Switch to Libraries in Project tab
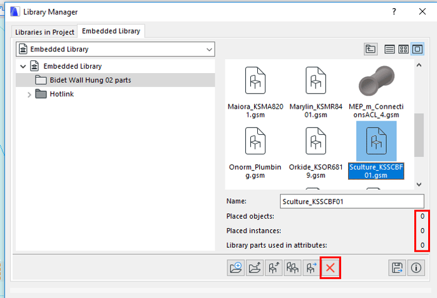This screenshot has height=298, width=437. (x=44, y=32)
